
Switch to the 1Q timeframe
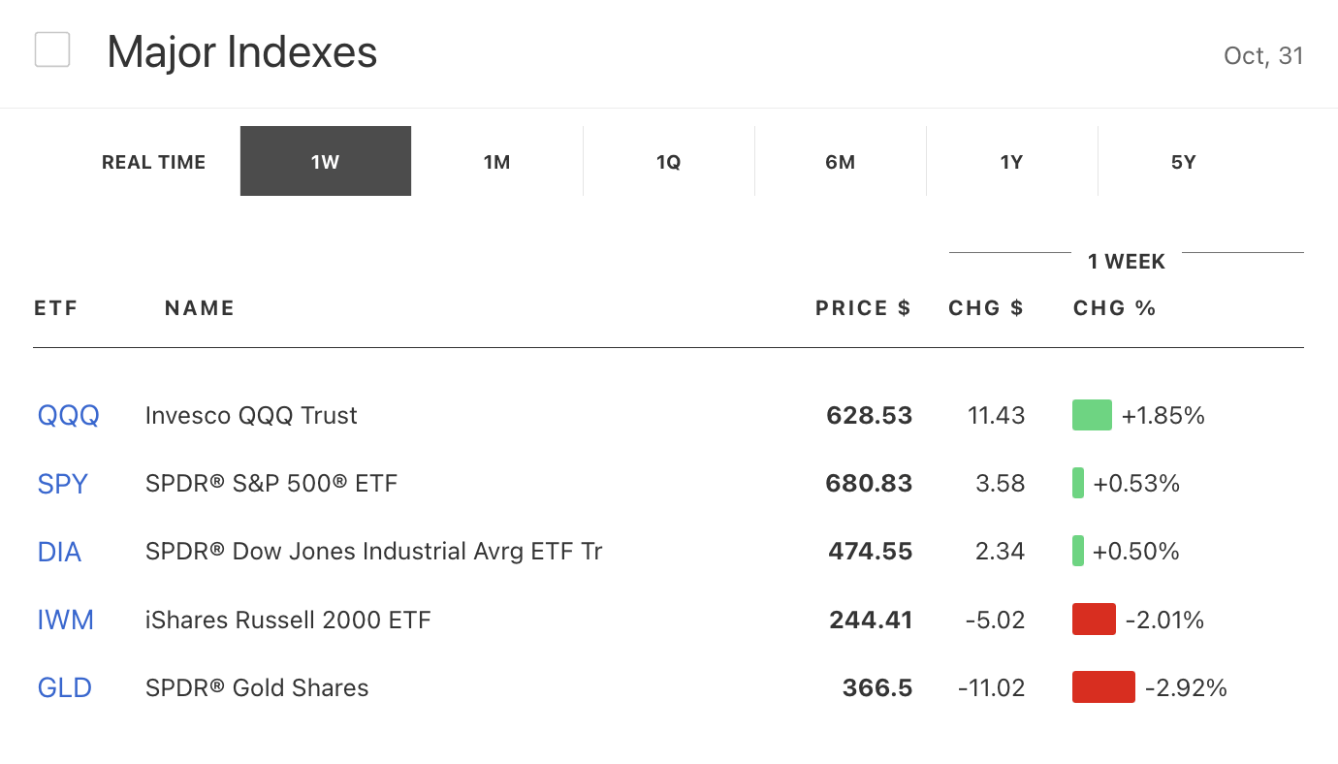tap(669, 162)
